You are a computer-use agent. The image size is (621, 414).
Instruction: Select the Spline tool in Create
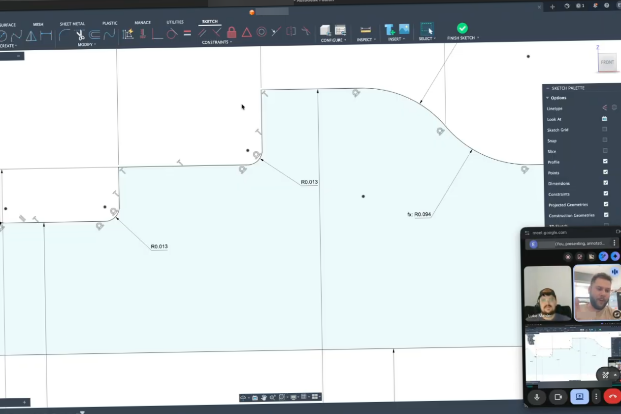17,35
